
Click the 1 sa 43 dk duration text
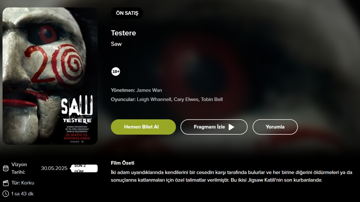point(22,194)
